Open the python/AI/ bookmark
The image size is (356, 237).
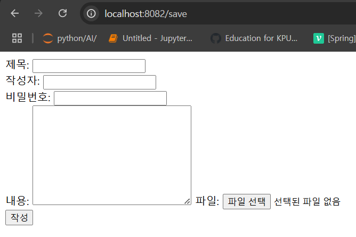tap(70, 38)
